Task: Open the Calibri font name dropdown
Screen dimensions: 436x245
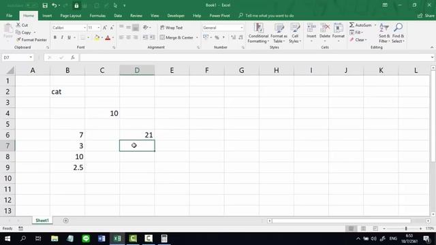Action: (84, 28)
